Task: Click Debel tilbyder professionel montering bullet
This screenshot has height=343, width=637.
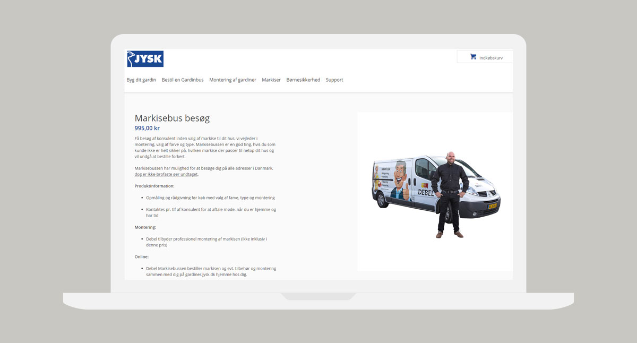Action: pos(206,242)
